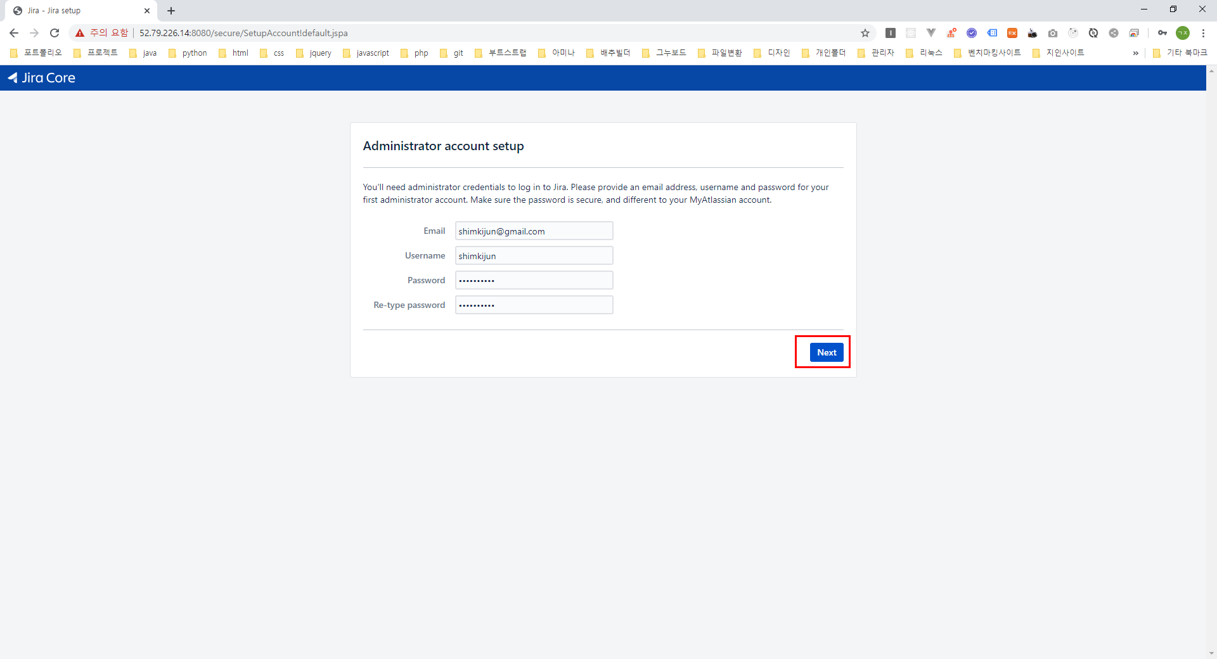Screen dimensions: 1217x659
Task: Reload the page with the refresh icon
Action: pyautogui.click(x=55, y=33)
